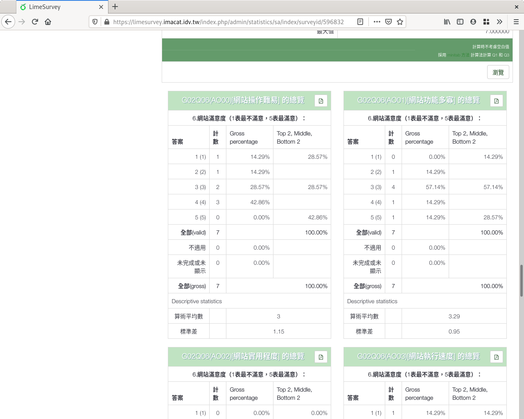
Task: Click heading G02Q06(AO00)[網站操作難易] 的總覽
Action: [243, 100]
